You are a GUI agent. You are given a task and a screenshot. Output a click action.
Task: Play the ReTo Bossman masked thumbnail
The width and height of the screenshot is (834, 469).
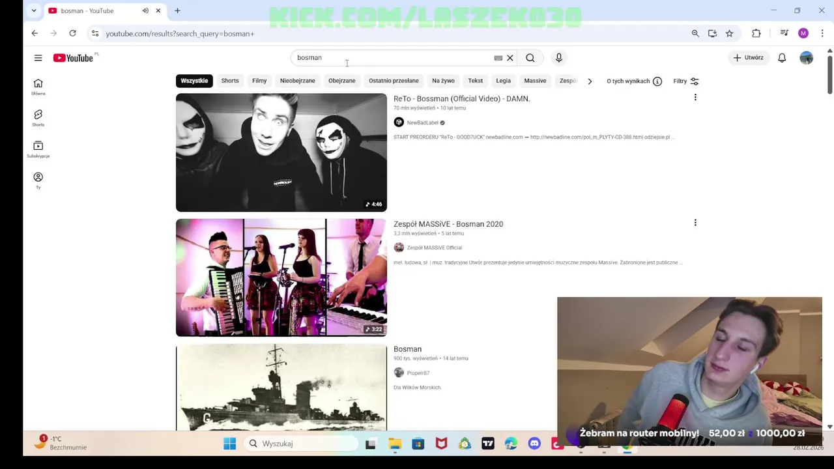[281, 152]
